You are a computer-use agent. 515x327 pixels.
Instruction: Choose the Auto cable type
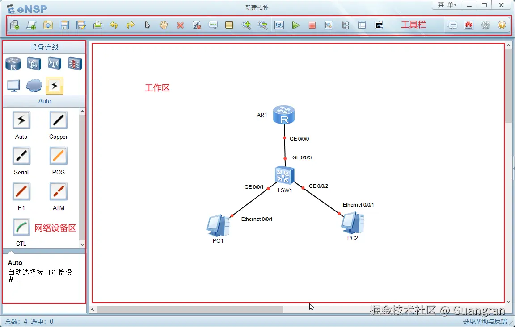(x=21, y=120)
